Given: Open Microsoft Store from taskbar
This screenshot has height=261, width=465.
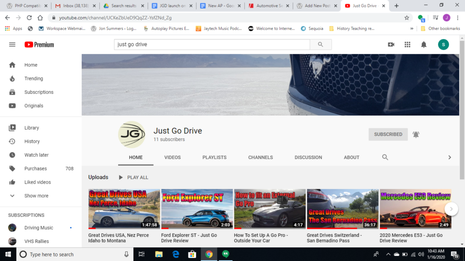Looking at the screenshot, I should coord(192,254).
